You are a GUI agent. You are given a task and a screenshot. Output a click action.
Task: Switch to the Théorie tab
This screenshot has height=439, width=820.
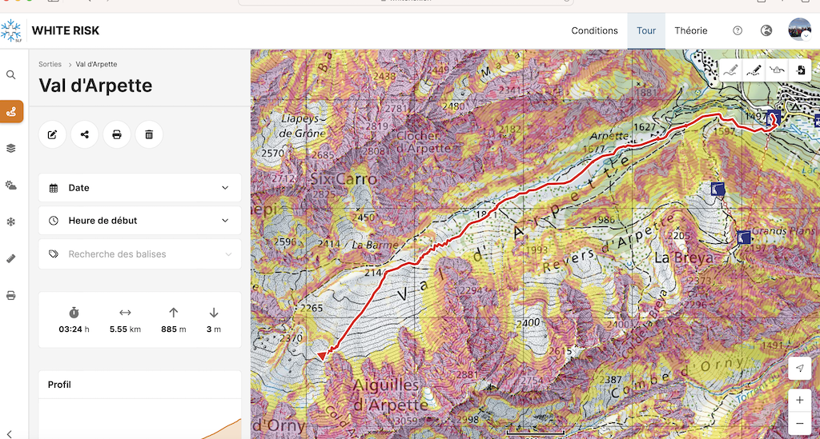point(690,30)
